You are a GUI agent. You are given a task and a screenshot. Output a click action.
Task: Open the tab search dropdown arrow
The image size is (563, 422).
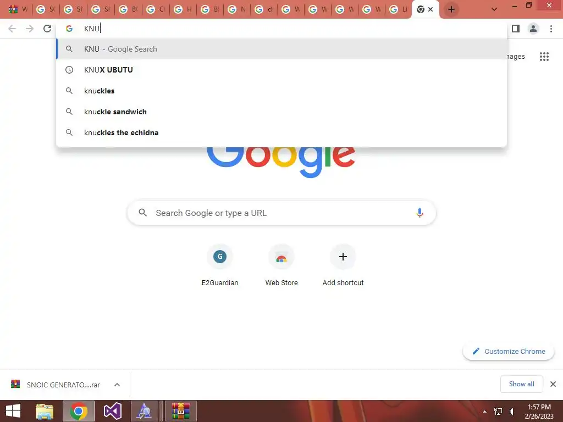[494, 9]
